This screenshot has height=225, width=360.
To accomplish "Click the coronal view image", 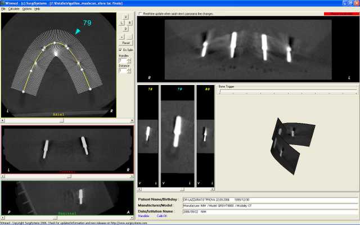I will click(67, 150).
